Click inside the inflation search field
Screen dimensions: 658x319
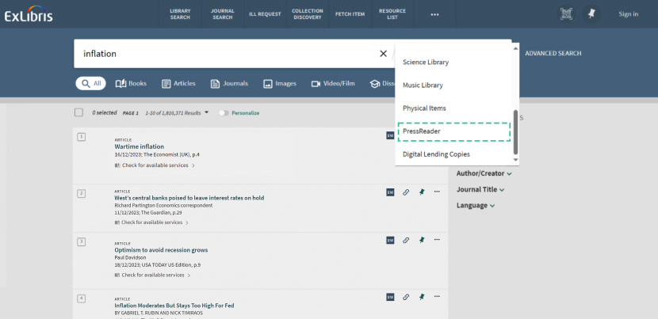pos(222,54)
